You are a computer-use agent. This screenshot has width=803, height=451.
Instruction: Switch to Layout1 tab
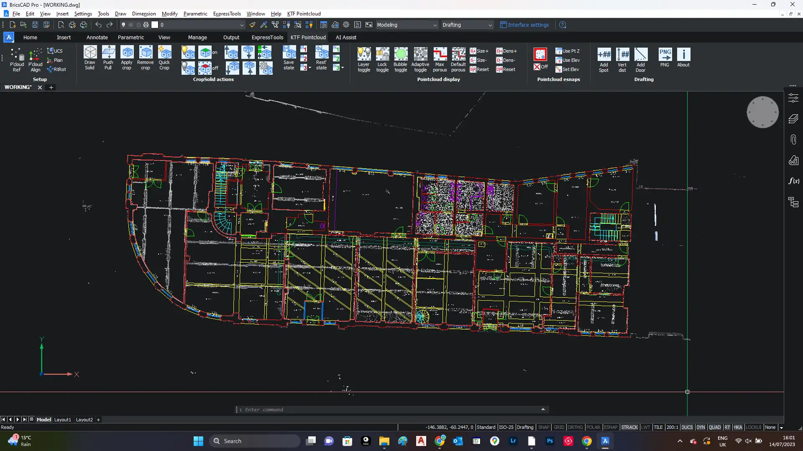point(62,420)
